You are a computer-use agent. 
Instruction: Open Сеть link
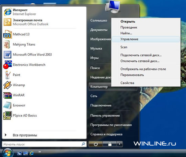(94, 96)
